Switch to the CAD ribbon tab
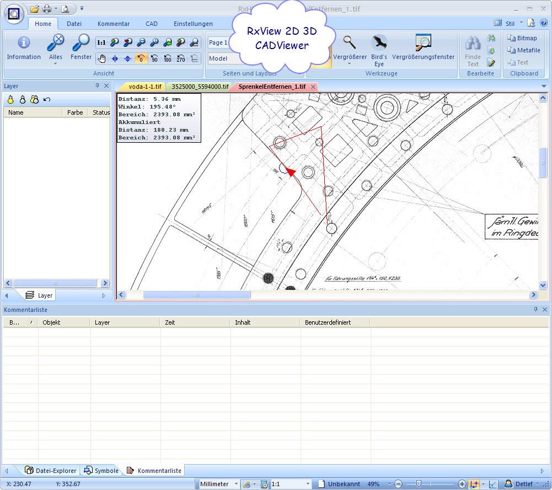The width and height of the screenshot is (552, 490). (x=152, y=24)
